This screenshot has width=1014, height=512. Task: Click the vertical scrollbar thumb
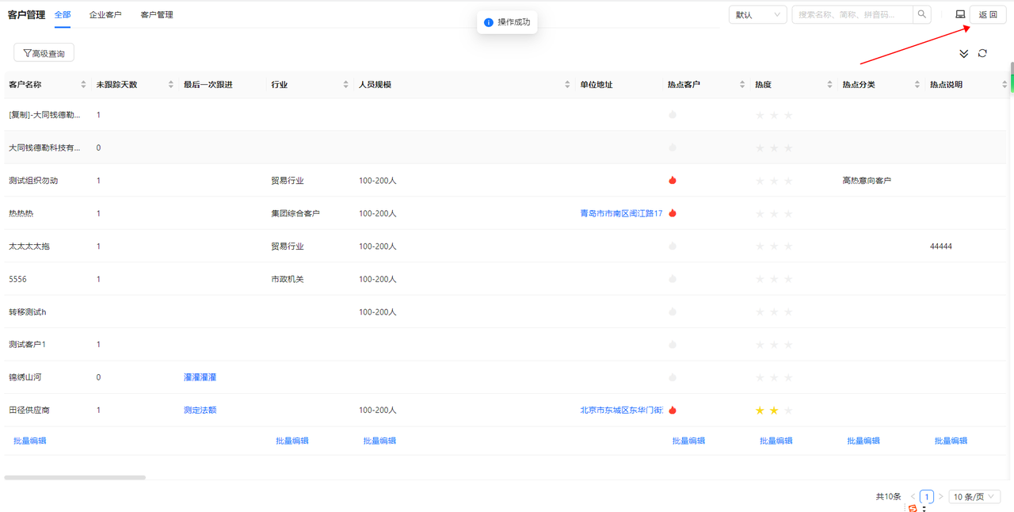pos(1012,78)
